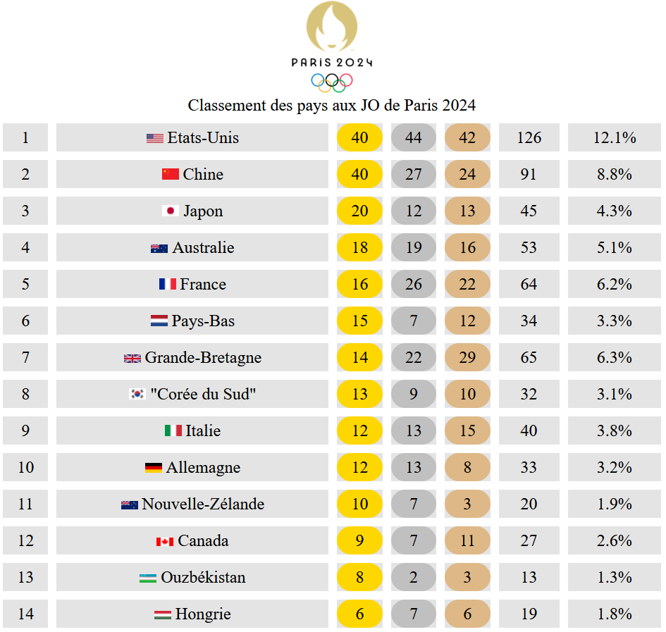The width and height of the screenshot is (666, 632).
Task: Click the Pays-Bas country name
Action: tap(203, 321)
